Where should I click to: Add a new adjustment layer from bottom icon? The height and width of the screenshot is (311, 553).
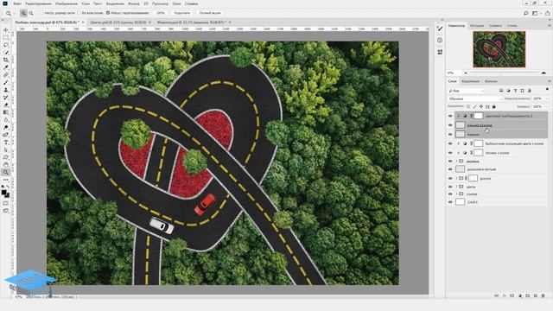click(520, 295)
